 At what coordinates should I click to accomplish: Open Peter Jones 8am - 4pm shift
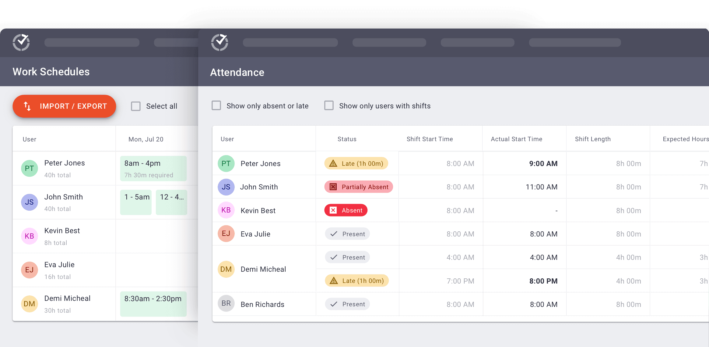[153, 168]
